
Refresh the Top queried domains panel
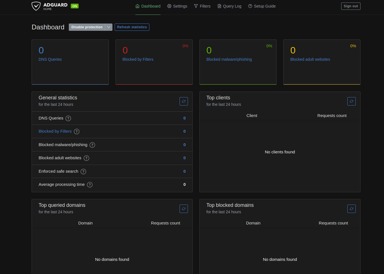tap(183, 209)
